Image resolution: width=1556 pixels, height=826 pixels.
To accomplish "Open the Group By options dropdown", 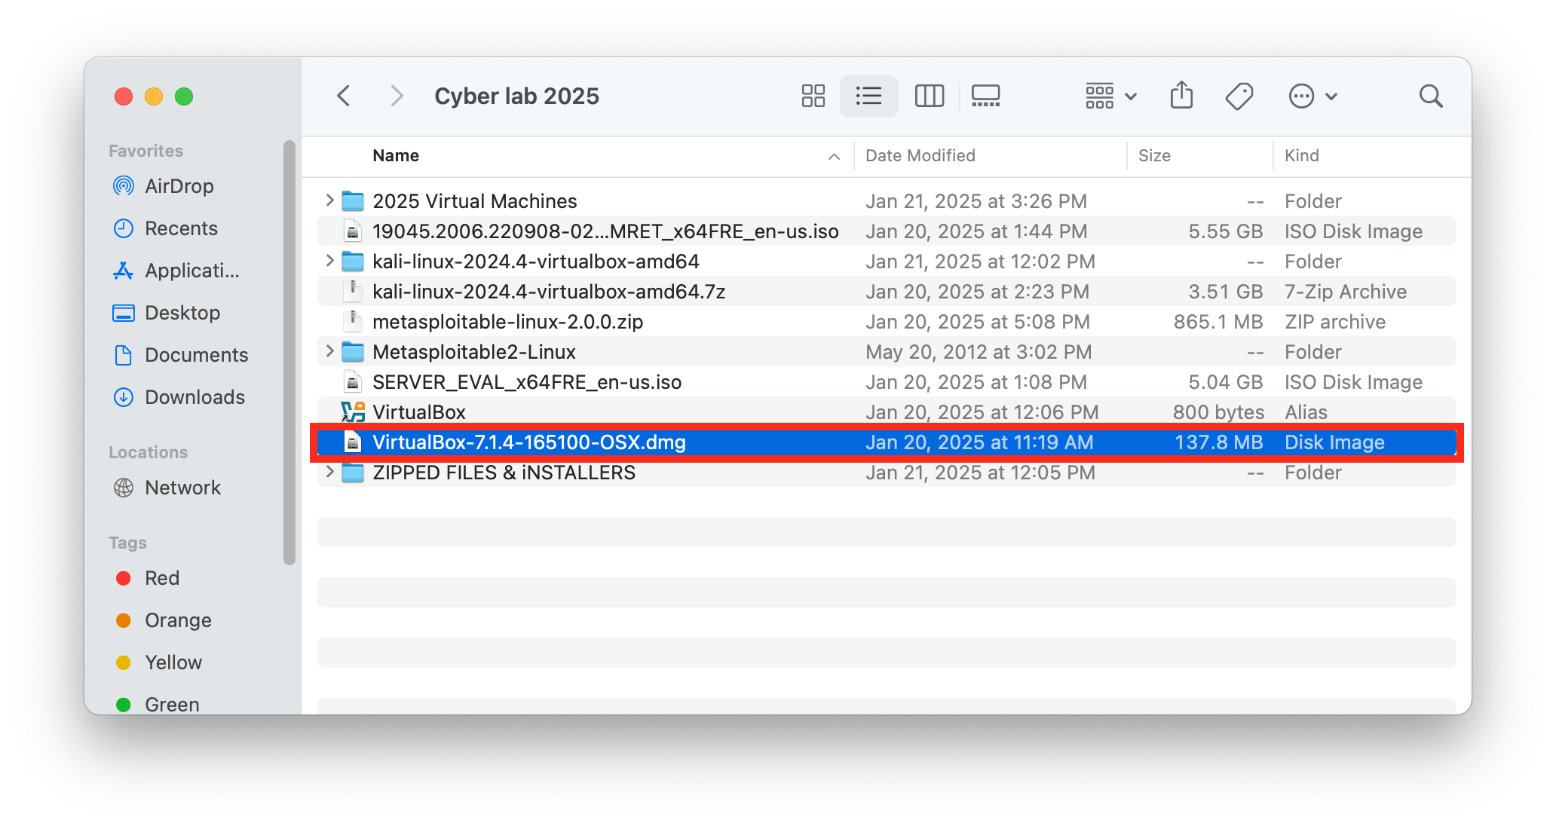I will [x=1110, y=96].
